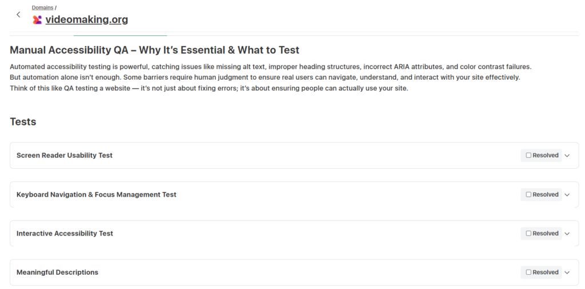The height and width of the screenshot is (289, 585).
Task: Click the Interactive Accessibility Test title
Action: point(65,233)
